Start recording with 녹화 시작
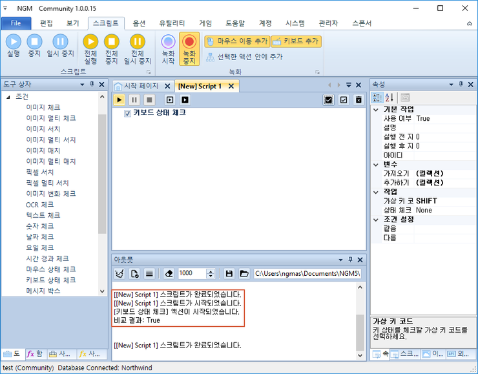 169,49
